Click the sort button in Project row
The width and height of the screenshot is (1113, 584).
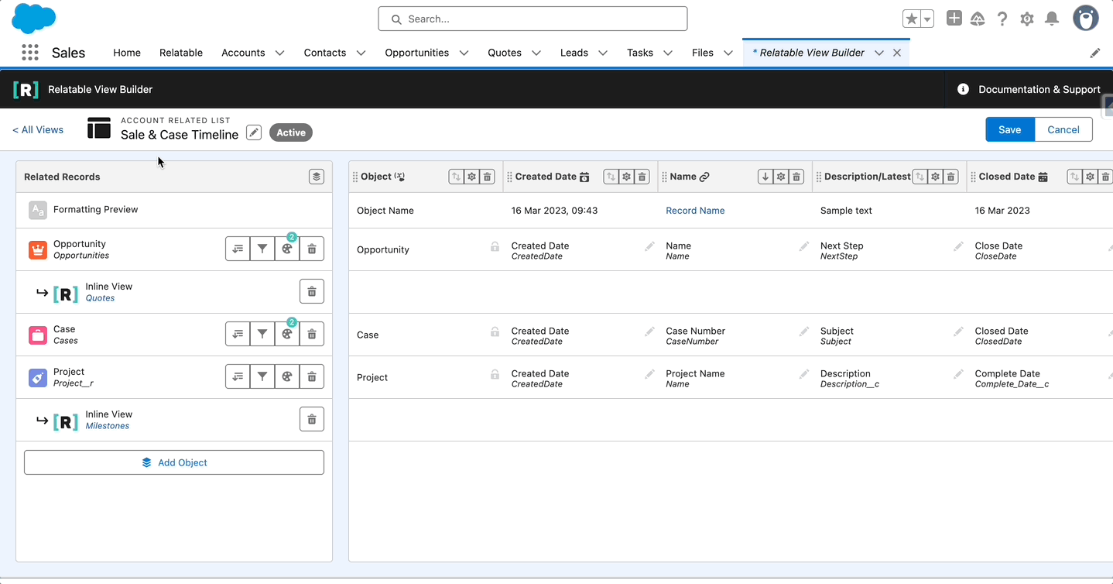[x=238, y=376]
